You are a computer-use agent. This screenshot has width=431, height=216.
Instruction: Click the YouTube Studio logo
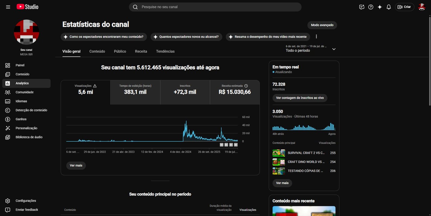tap(27, 7)
